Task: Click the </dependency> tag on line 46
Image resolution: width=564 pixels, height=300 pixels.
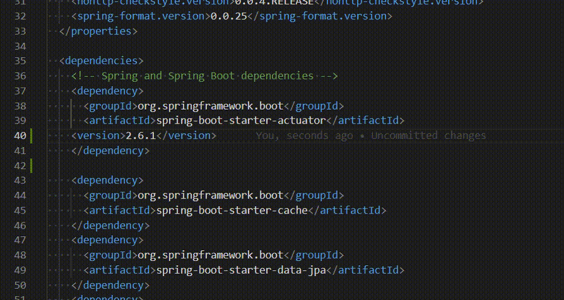Action: [110, 225]
